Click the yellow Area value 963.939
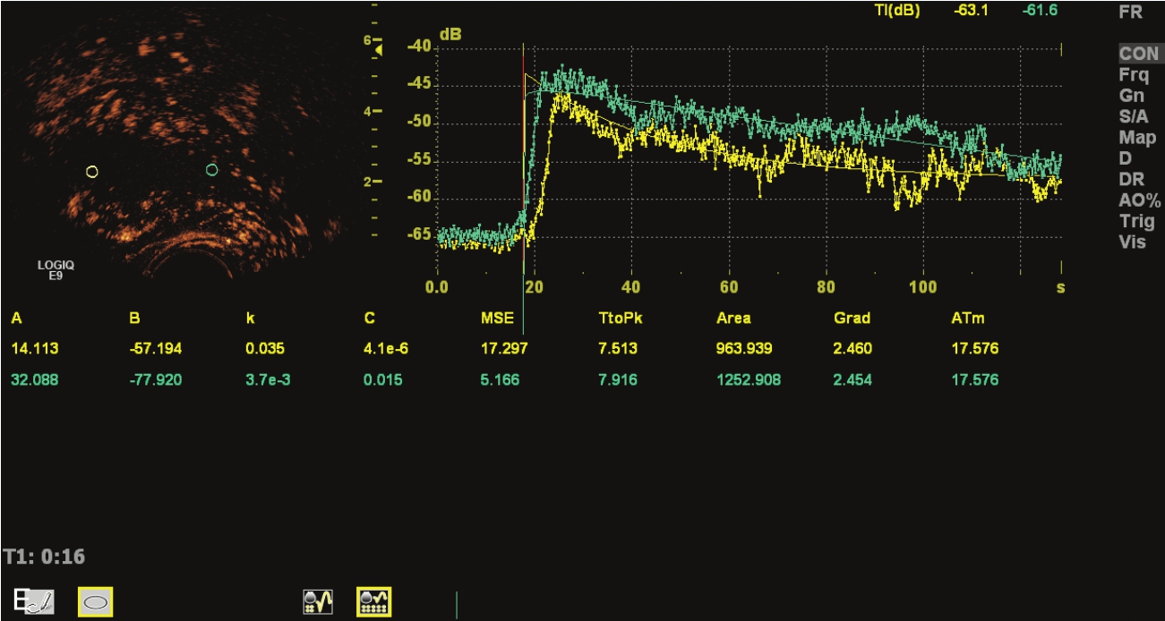 pyautogui.click(x=742, y=349)
